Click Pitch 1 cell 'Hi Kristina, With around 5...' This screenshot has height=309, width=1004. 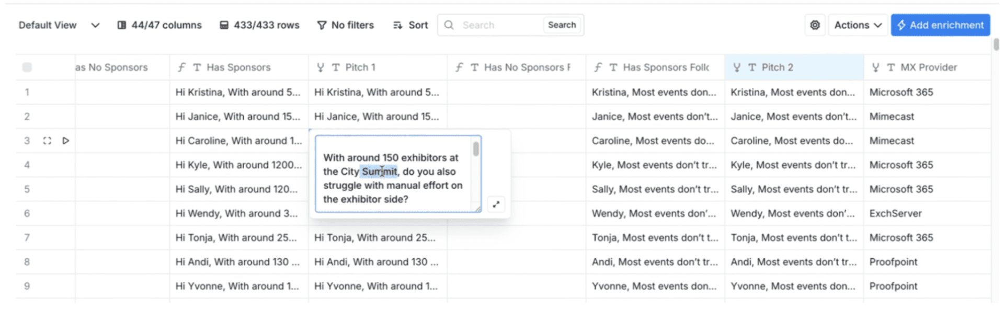point(378,93)
